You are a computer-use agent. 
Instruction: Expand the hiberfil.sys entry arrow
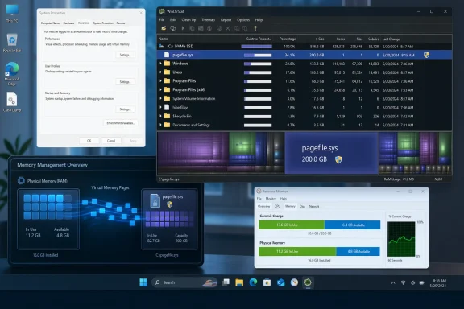tap(160, 107)
